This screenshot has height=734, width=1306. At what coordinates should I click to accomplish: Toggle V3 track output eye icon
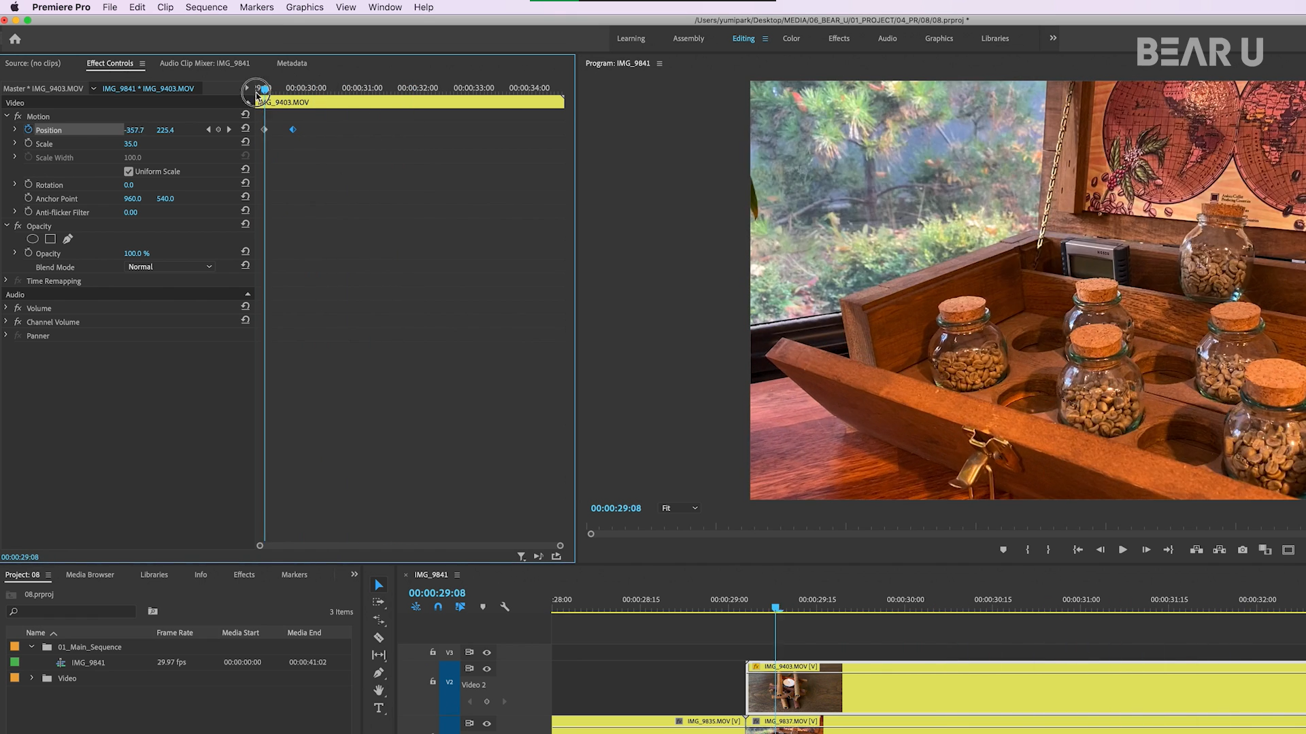[487, 652]
